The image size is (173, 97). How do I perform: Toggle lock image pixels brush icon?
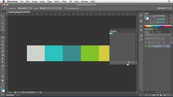(x=152, y=42)
